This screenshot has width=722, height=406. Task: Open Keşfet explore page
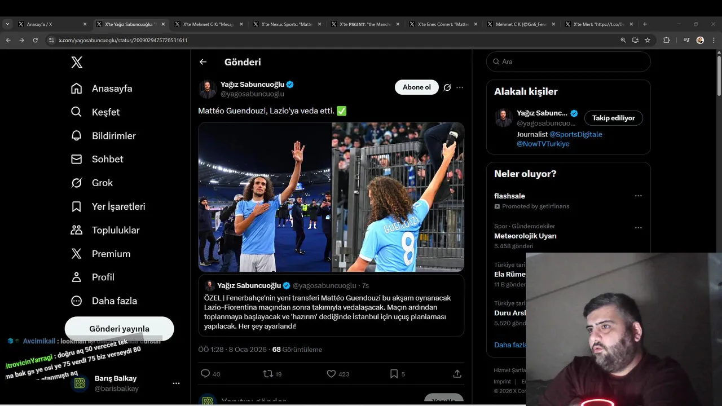(x=95, y=112)
